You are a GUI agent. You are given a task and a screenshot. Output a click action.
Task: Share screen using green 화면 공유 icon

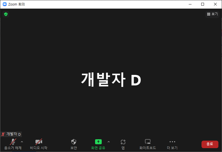click(x=98, y=142)
